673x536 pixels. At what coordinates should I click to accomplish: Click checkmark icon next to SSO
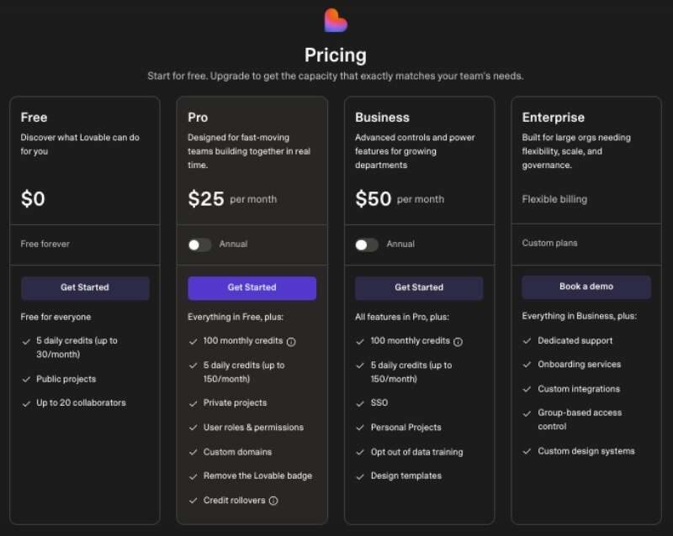tap(360, 403)
